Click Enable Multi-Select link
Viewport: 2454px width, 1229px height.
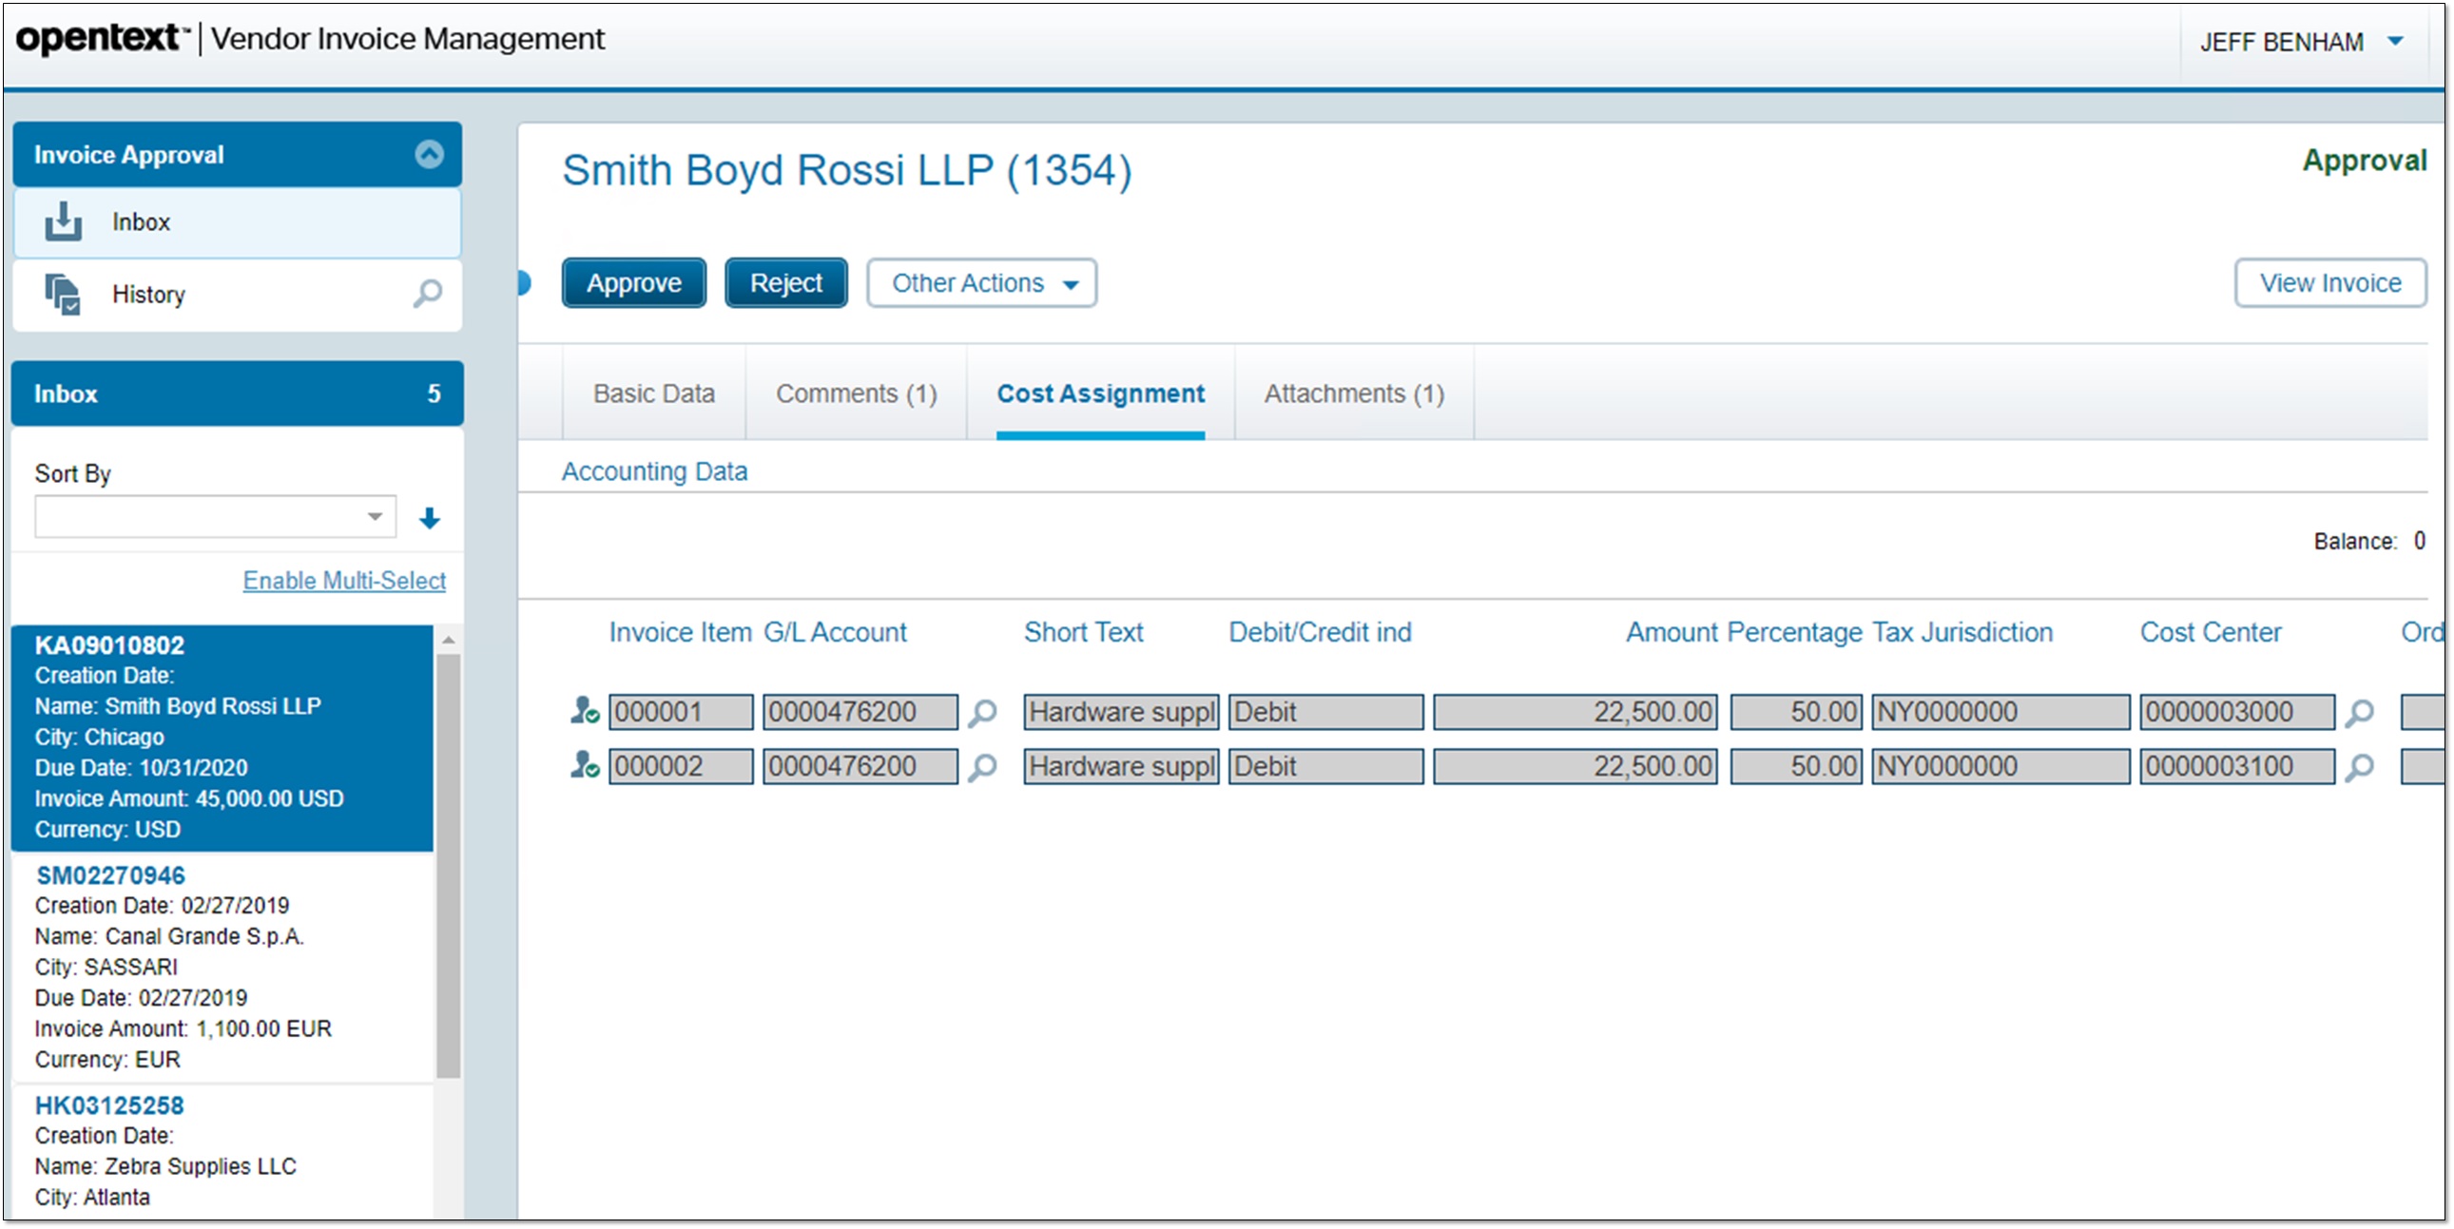344,580
